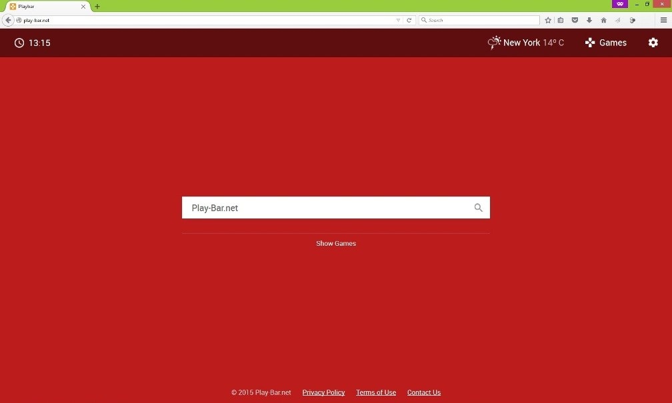Bookmark this page with star icon

[548, 20]
